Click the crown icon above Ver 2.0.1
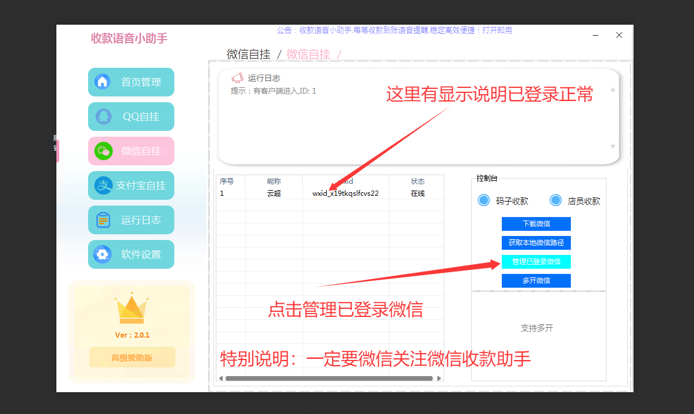694x414 pixels. pyautogui.click(x=131, y=309)
